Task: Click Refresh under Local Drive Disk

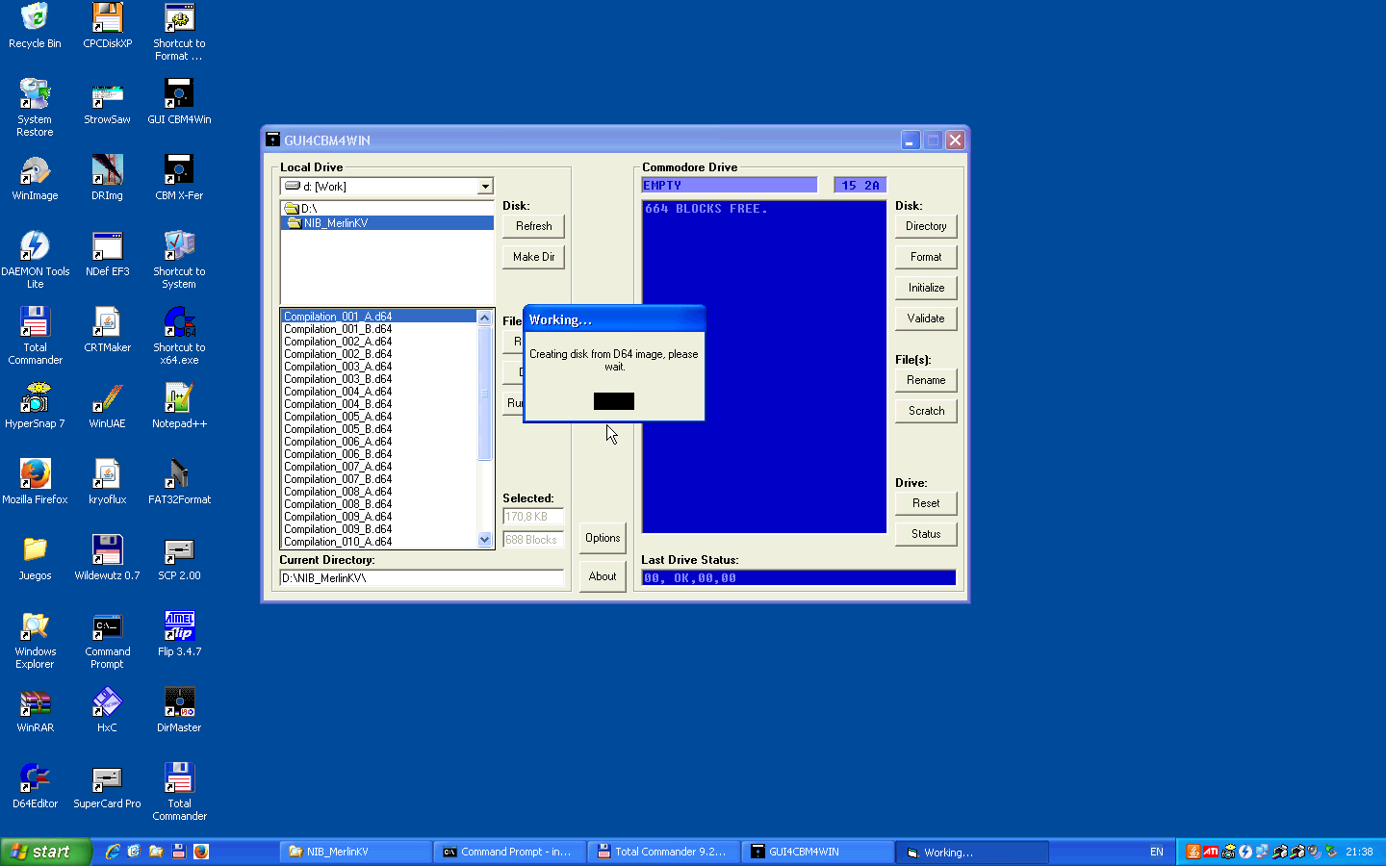Action: pos(533,226)
